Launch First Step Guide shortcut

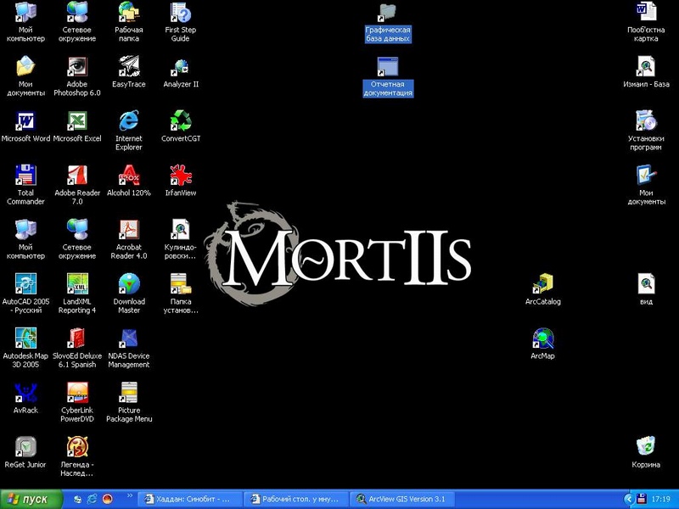tap(181, 22)
